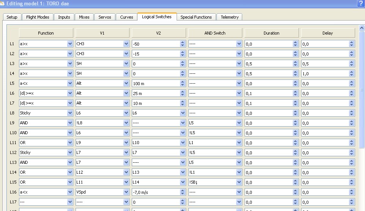Viewport: 365px width, 211px height.
Task: Open the Special Functions tab
Action: (x=196, y=17)
